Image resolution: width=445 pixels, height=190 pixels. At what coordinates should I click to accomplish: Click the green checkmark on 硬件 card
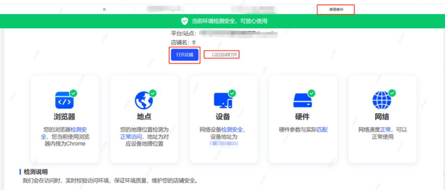pyautogui.click(x=311, y=93)
